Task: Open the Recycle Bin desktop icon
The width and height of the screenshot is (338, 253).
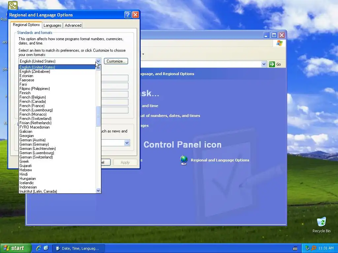Action: (321, 225)
